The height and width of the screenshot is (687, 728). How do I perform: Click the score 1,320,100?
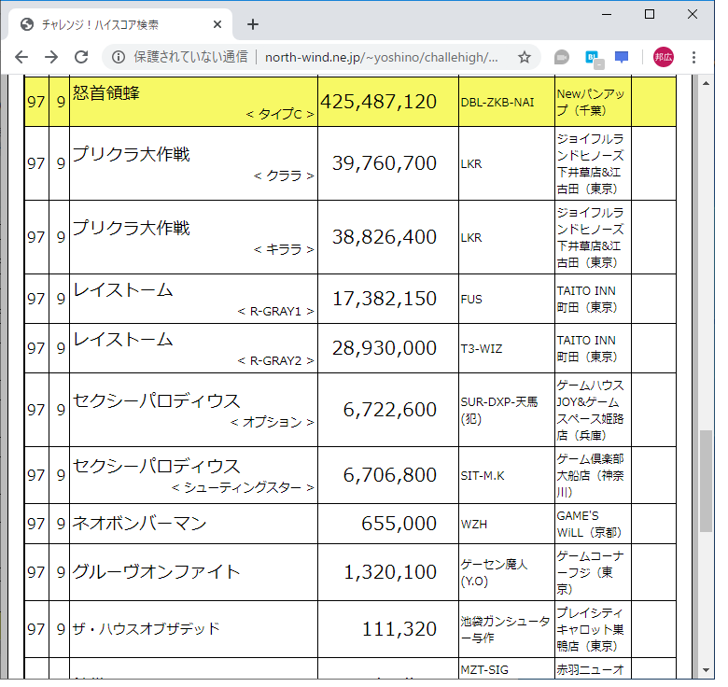click(x=390, y=572)
